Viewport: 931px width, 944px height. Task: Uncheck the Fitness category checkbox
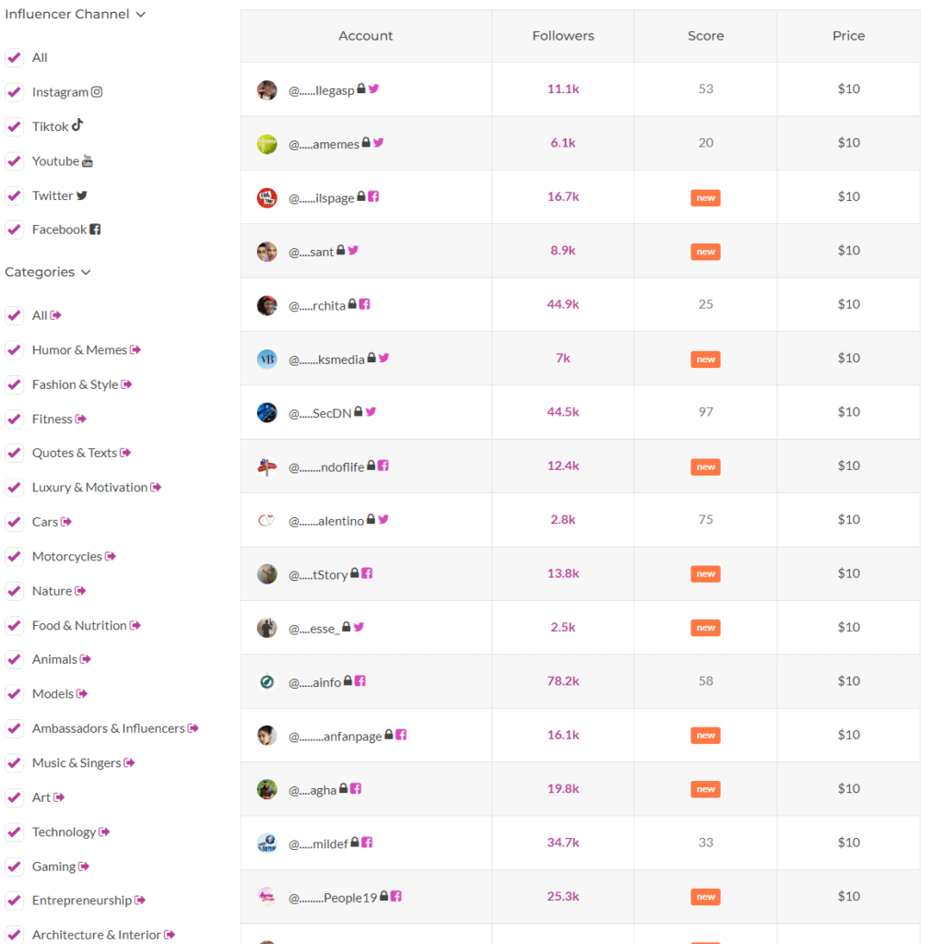[15, 419]
